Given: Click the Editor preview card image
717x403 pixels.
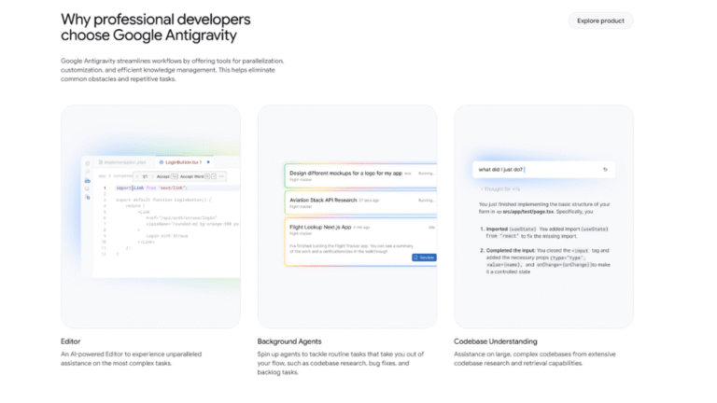Looking at the screenshot, I should 151,216.
